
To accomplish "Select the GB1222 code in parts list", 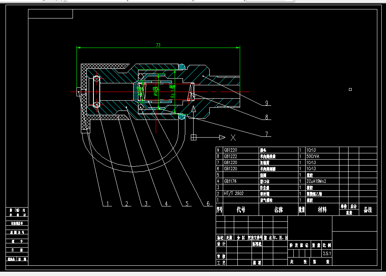I will click(x=230, y=156).
